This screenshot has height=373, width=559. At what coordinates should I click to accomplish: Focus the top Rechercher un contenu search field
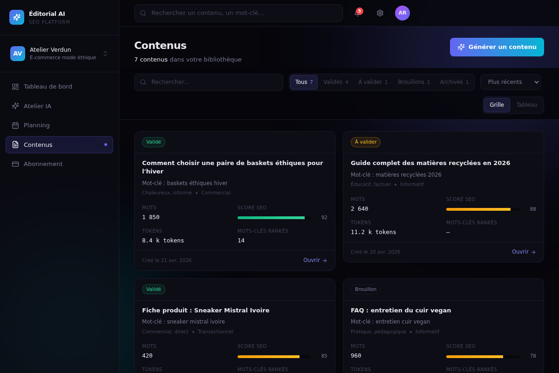tap(239, 13)
